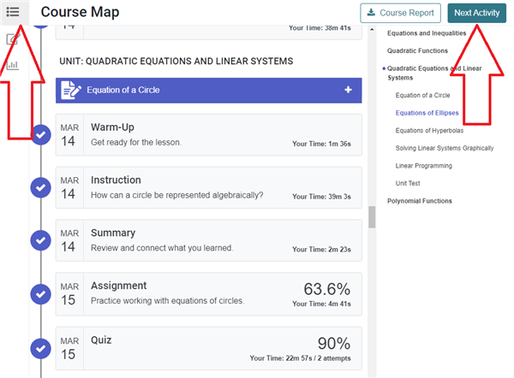Click the completed checkmark for Instruction

40,187
